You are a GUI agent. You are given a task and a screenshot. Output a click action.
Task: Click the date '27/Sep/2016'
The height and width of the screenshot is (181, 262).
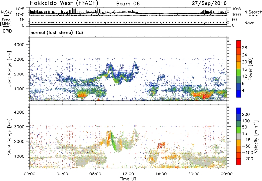[x=209, y=3]
